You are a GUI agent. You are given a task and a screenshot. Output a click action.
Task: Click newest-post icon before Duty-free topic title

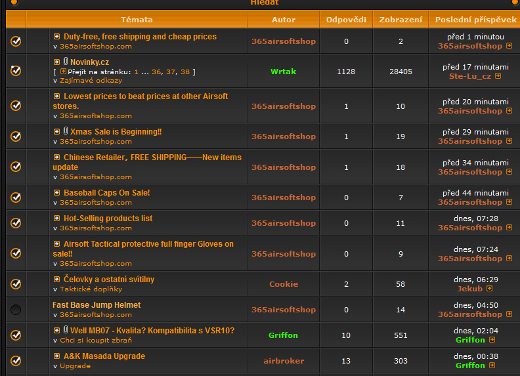pyautogui.click(x=57, y=37)
